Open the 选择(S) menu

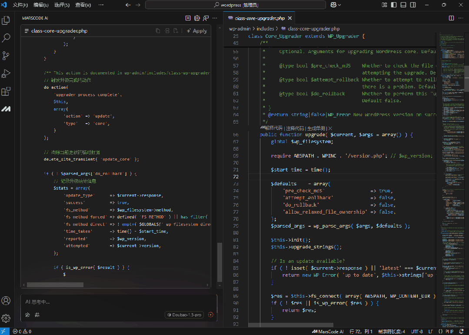(62, 5)
